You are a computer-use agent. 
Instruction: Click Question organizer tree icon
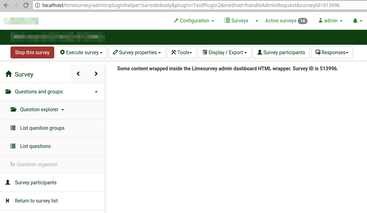(13, 164)
